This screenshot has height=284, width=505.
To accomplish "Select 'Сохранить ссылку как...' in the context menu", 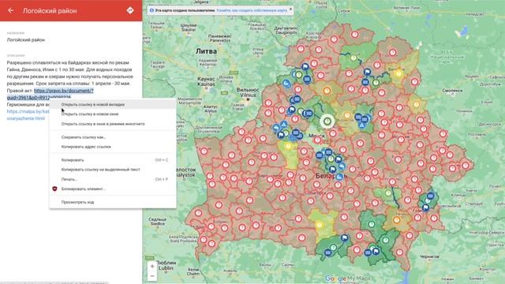I will pos(112,137).
